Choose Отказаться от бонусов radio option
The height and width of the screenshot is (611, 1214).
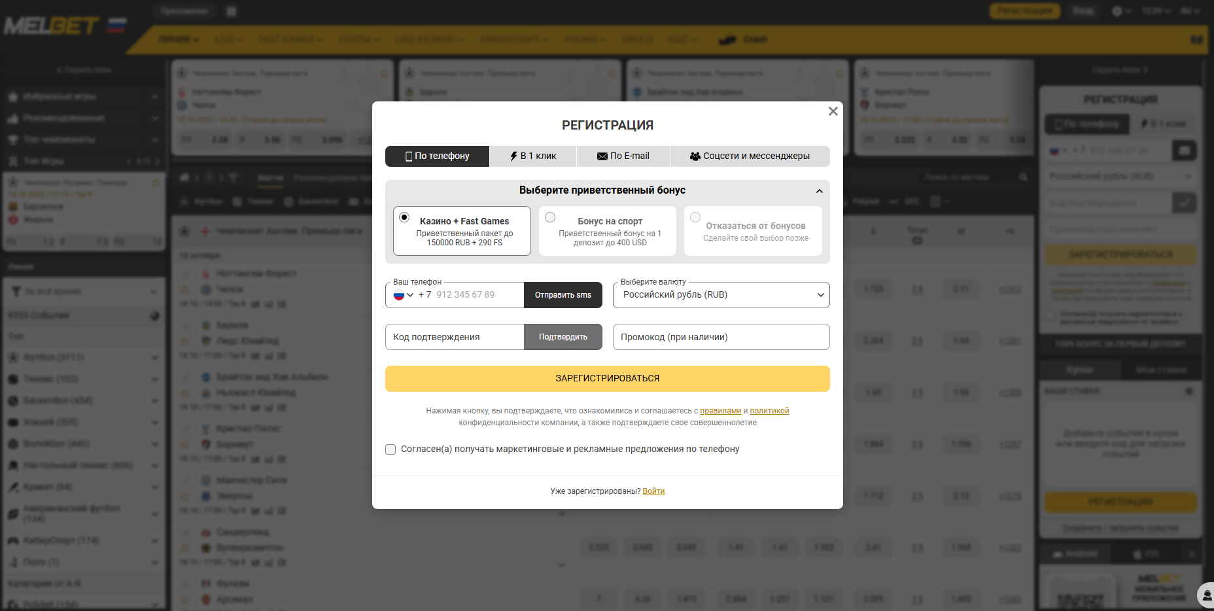pyautogui.click(x=695, y=217)
